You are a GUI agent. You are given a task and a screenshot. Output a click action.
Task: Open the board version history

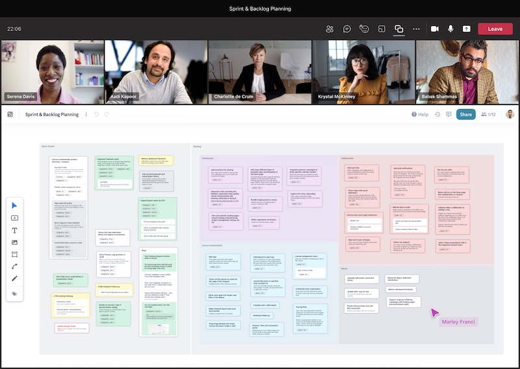437,115
